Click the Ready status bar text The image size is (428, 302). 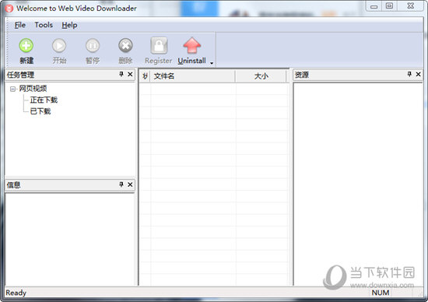coord(16,293)
